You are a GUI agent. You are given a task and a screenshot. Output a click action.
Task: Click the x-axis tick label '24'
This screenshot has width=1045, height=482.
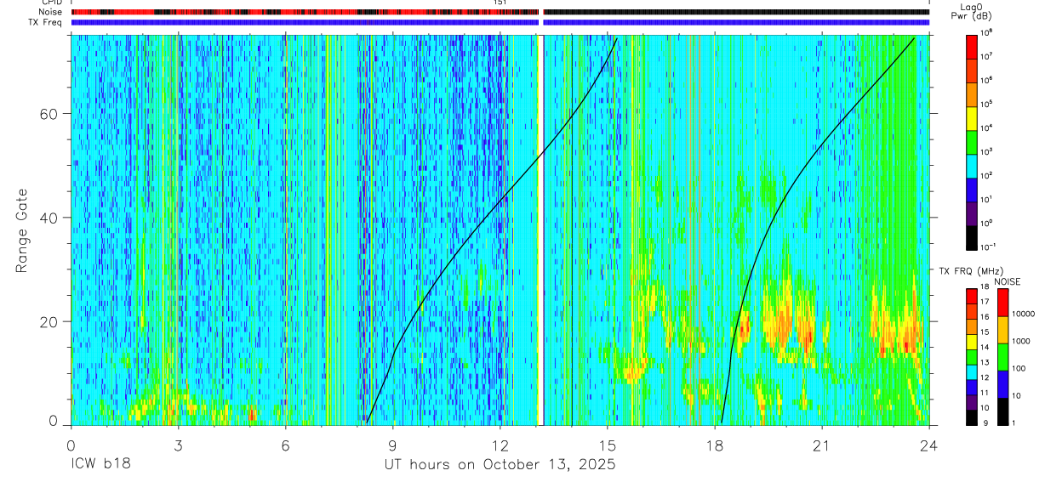[x=929, y=445]
